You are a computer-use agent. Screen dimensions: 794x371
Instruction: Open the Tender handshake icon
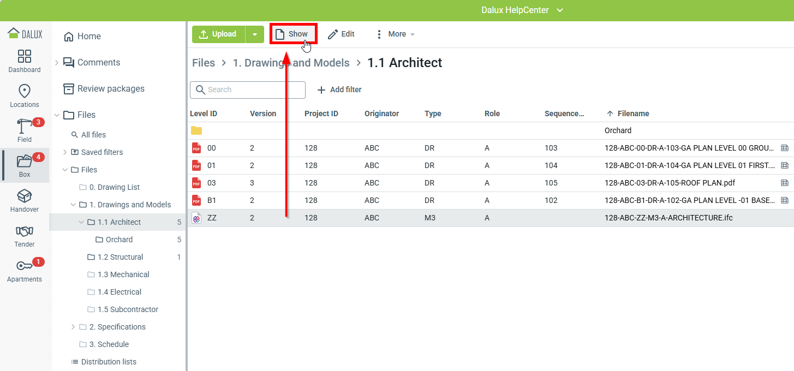click(x=25, y=231)
